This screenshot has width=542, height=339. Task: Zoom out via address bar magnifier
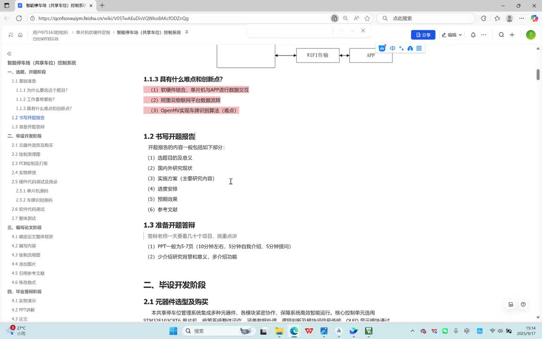click(x=345, y=18)
